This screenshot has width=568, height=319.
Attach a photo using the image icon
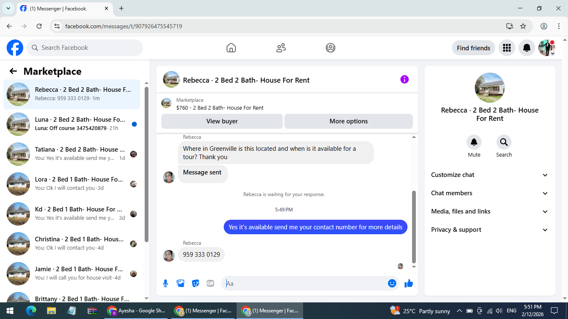[180, 283]
